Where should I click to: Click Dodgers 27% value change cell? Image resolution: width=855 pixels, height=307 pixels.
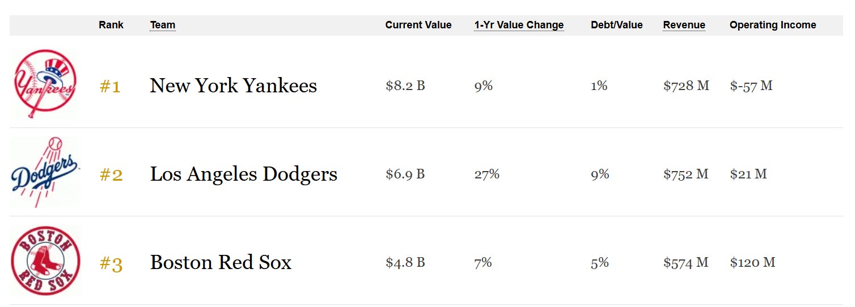click(487, 174)
